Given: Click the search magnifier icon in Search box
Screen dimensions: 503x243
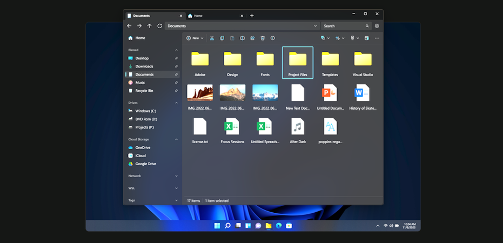Looking at the screenshot, I should coord(367,26).
